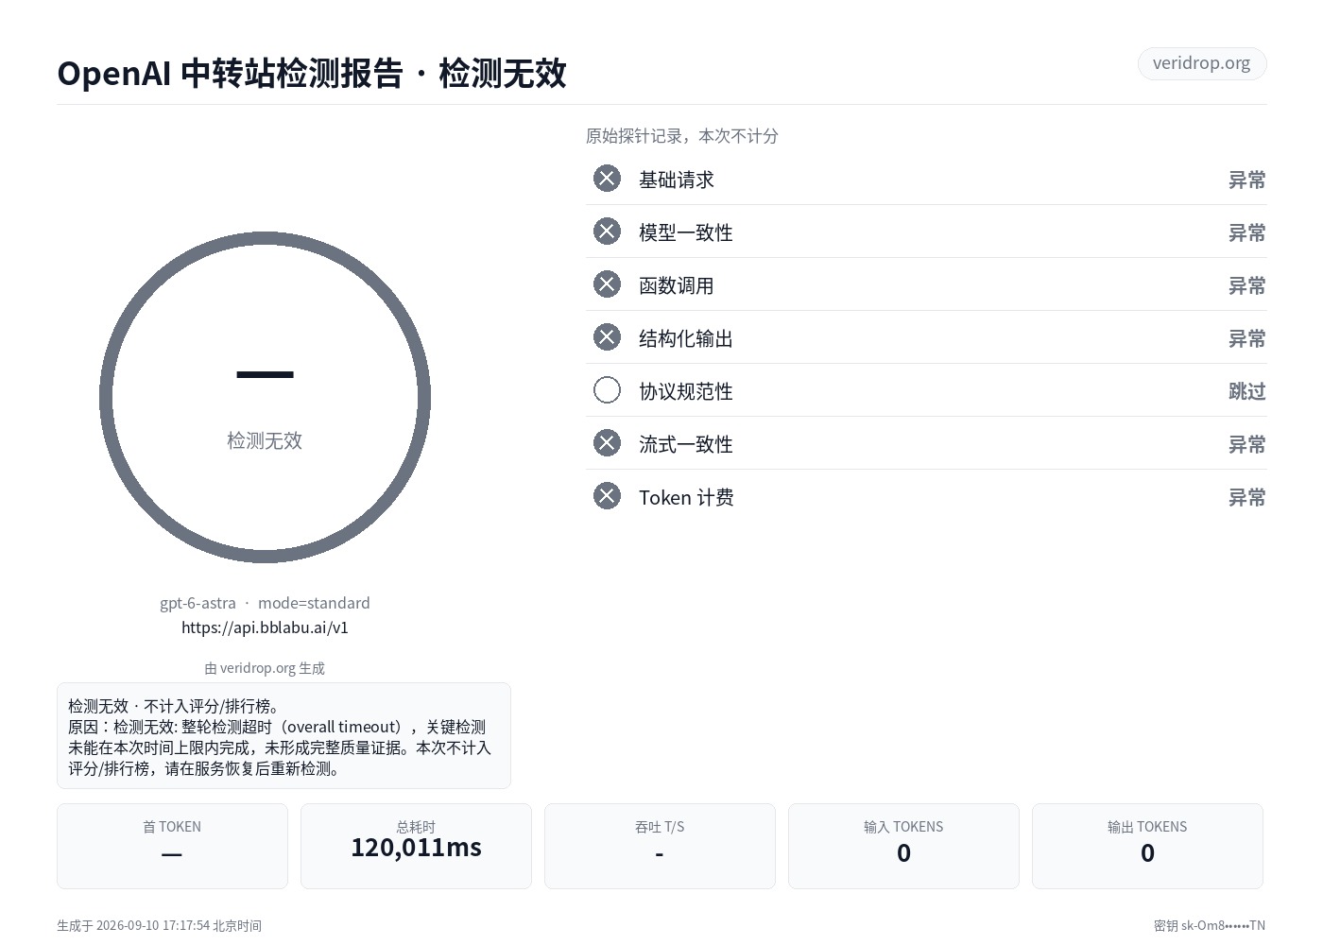Image resolution: width=1323 pixels, height=945 pixels.
Task: Click the 吞吐 T/S stat card
Action: coord(660,846)
